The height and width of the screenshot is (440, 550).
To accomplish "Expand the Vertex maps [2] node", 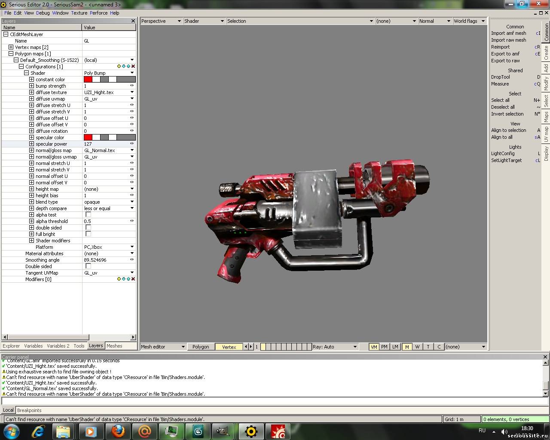I will coord(11,47).
